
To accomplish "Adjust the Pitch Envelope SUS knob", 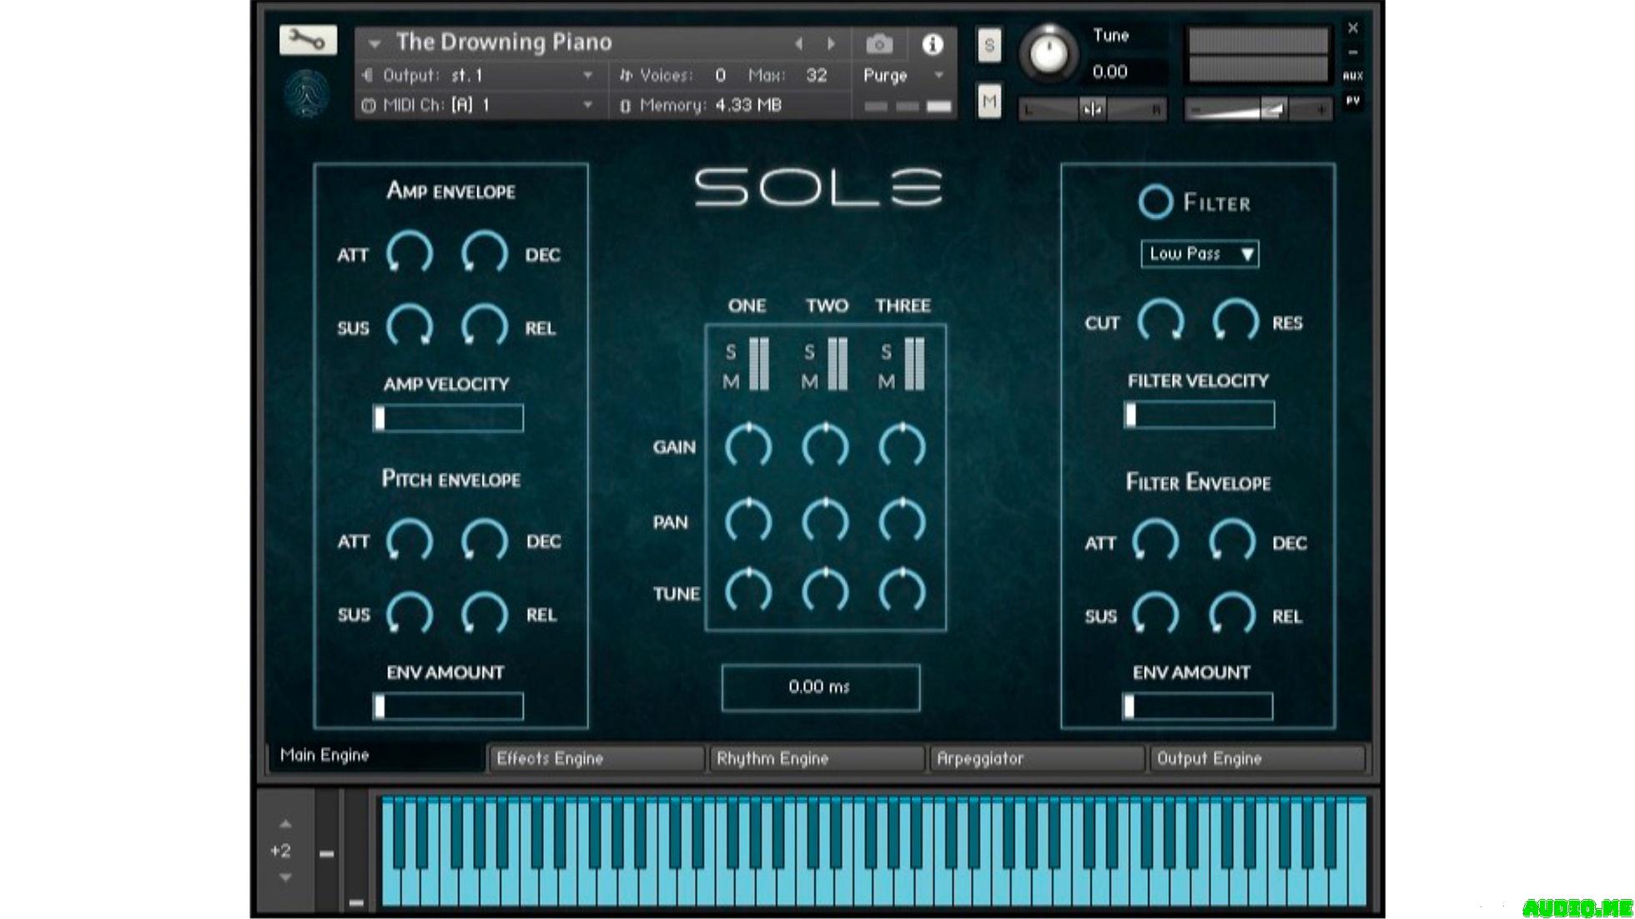I will tap(410, 613).
